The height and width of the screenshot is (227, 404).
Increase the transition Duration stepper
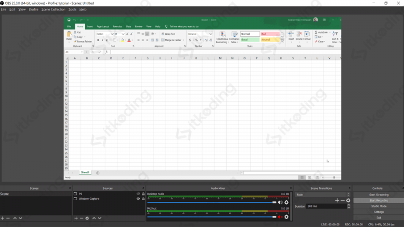[x=349, y=205]
